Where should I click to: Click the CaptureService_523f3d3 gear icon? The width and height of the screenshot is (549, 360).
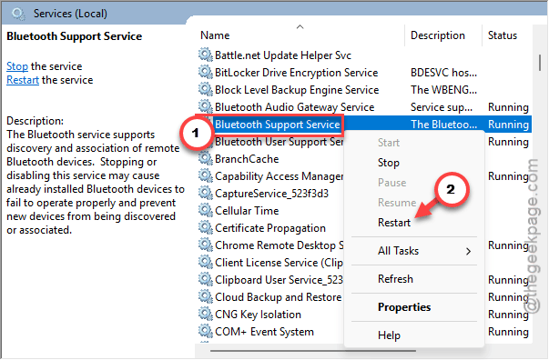[206, 194]
